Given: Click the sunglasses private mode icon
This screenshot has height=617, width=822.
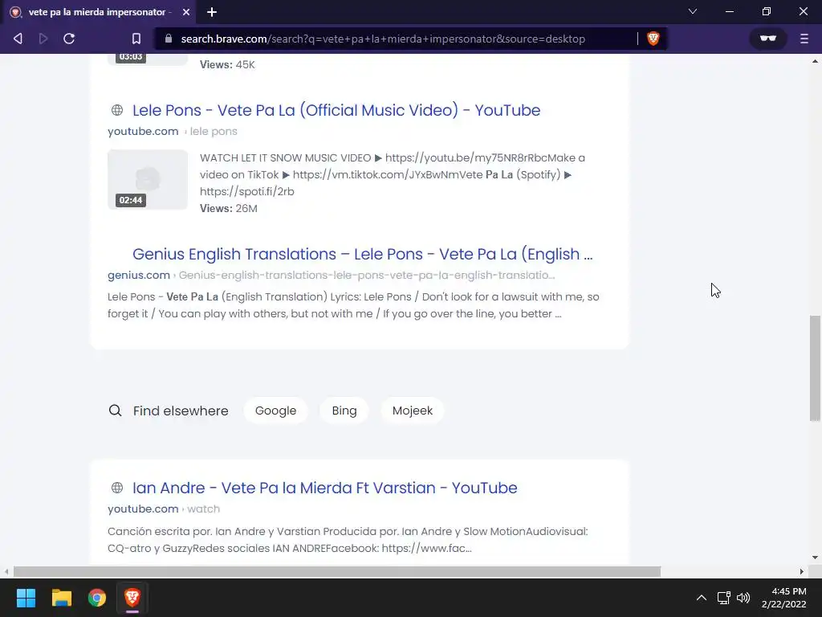Looking at the screenshot, I should click(x=768, y=39).
